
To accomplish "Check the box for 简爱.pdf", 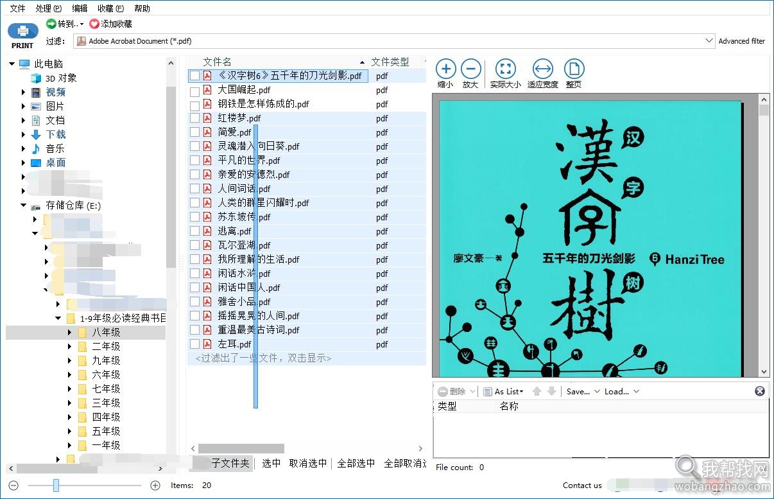I will tap(194, 132).
